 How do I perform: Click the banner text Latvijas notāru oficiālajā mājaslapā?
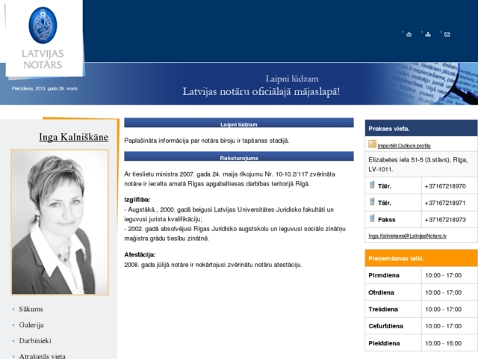point(261,91)
